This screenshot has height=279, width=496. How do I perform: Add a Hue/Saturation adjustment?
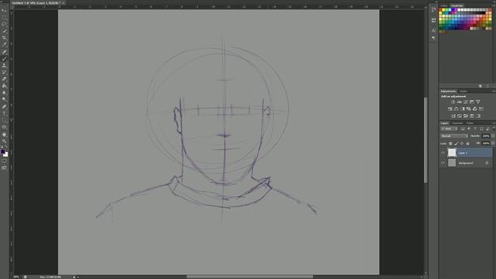450,108
